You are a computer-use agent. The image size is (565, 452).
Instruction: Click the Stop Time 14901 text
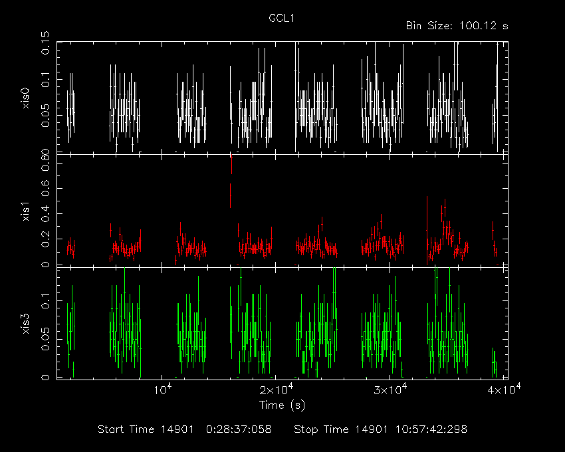pyautogui.click(x=341, y=429)
